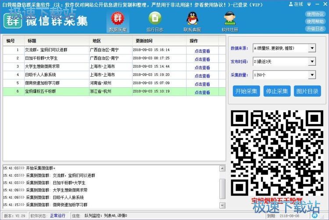Viewport: 329px width, 220px height.
Task: Sort by the 编号 column header
Action: click(14, 41)
